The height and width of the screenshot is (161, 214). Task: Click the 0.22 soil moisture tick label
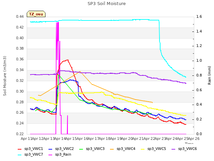20,134
